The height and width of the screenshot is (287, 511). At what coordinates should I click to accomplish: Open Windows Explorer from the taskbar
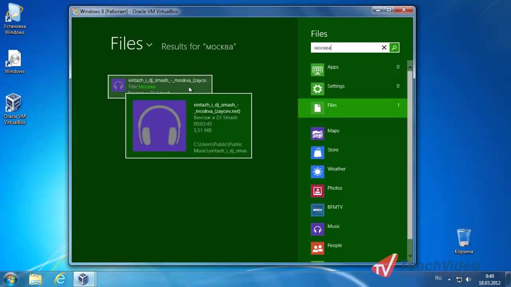[36, 279]
